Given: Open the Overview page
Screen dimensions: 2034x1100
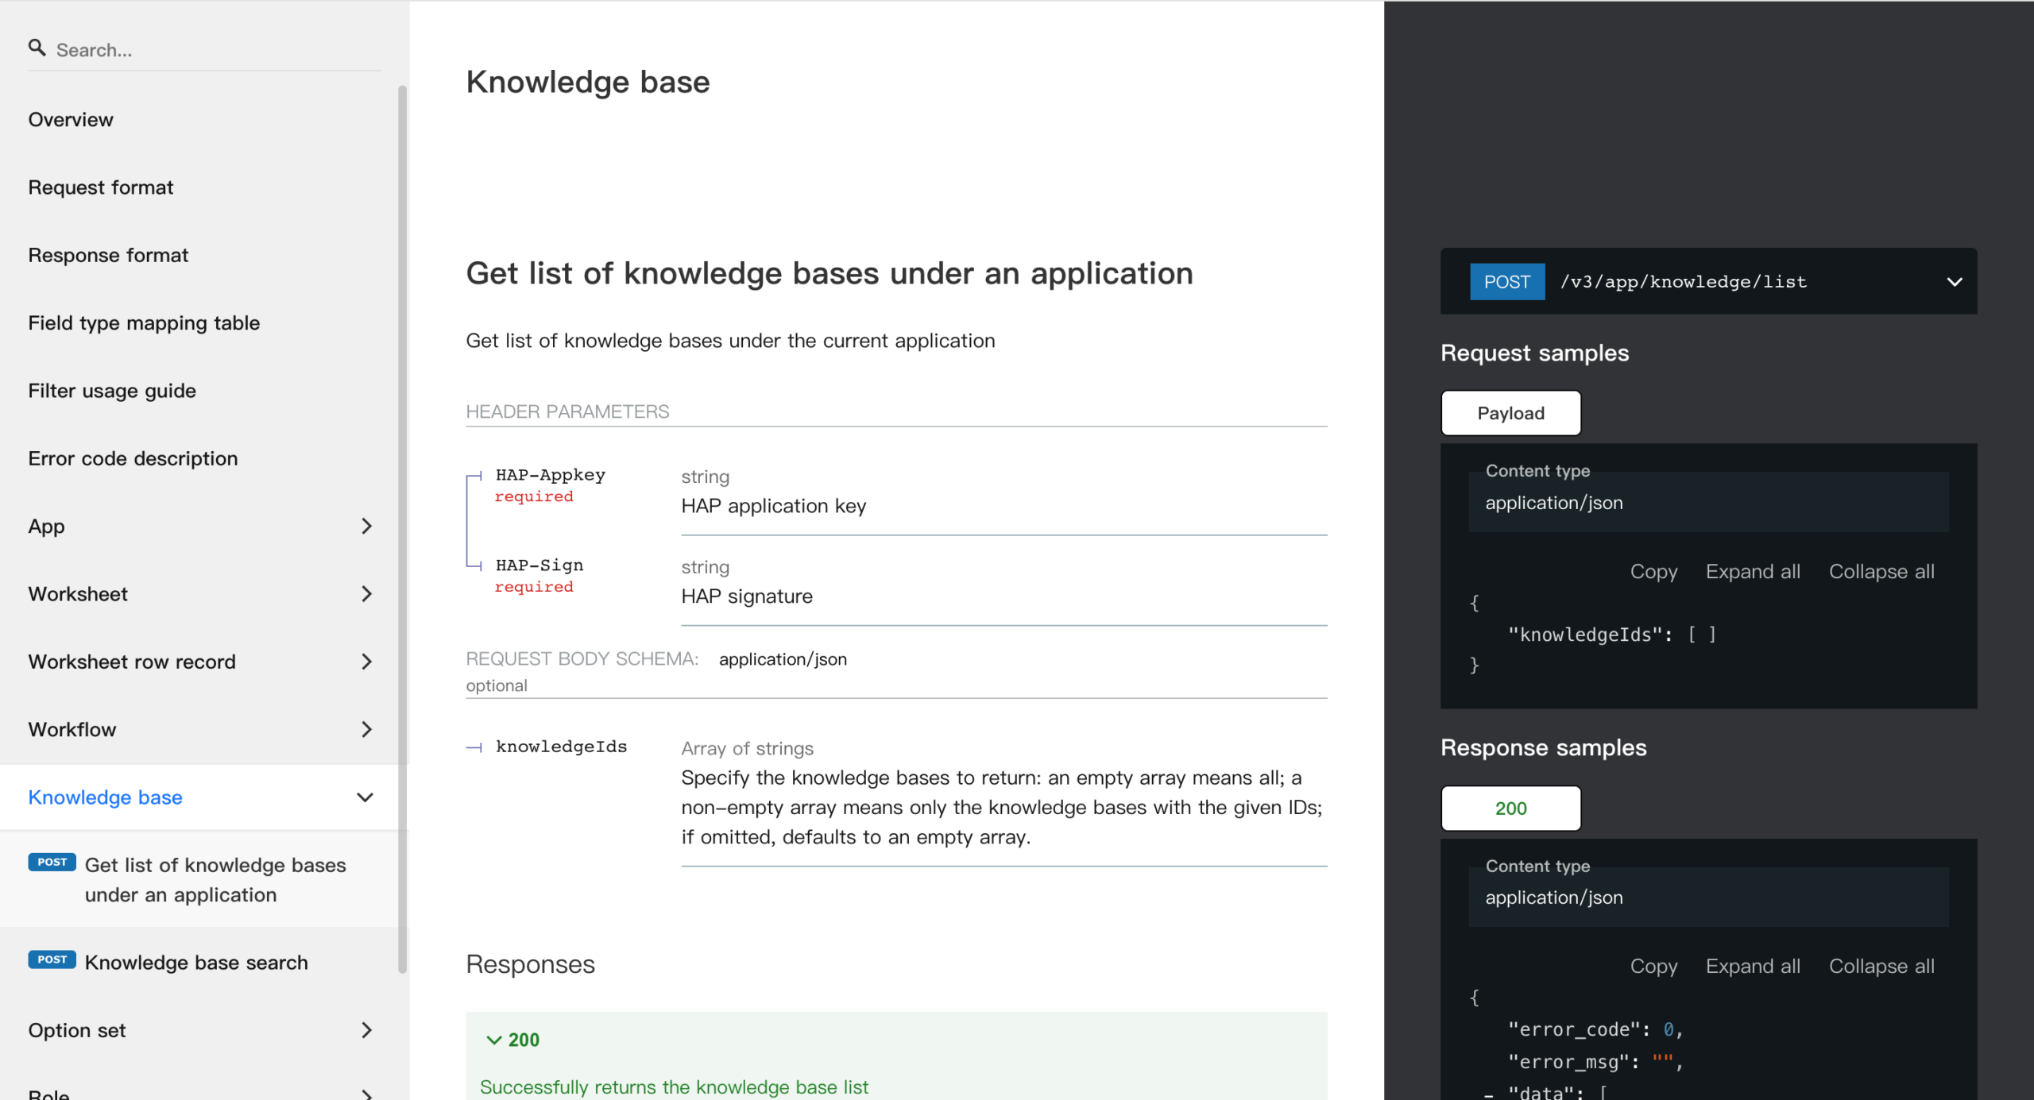Looking at the screenshot, I should pyautogui.click(x=71, y=120).
